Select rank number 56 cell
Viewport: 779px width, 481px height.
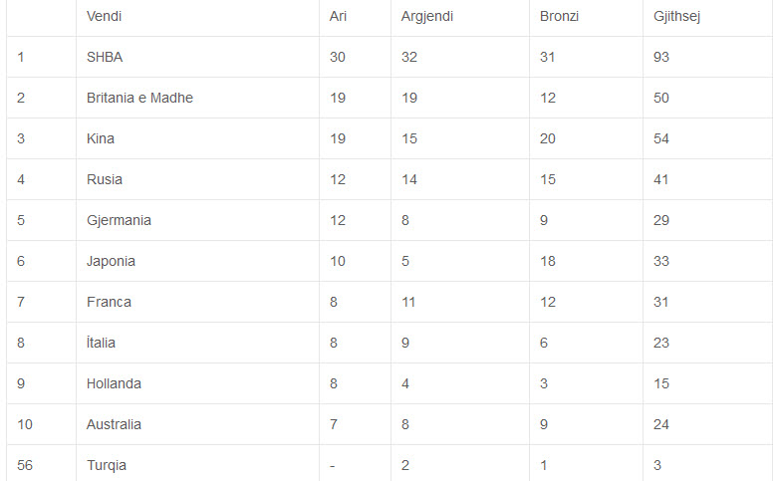[x=25, y=466]
